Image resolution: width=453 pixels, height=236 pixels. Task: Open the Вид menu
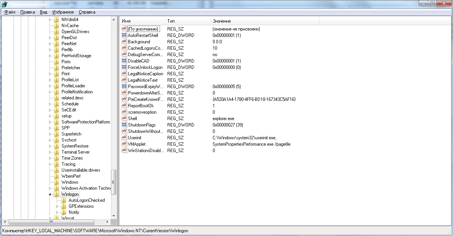click(44, 12)
